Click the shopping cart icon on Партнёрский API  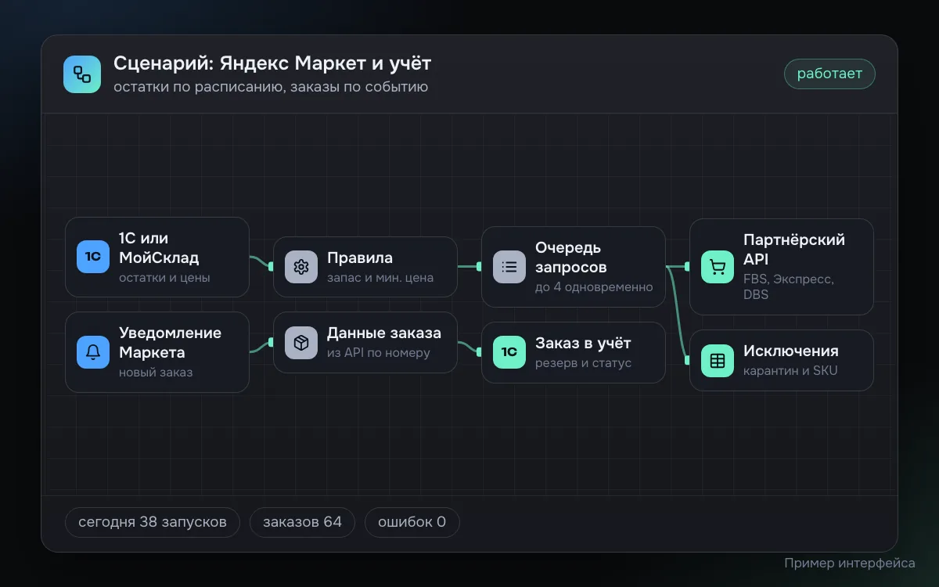[x=718, y=267]
